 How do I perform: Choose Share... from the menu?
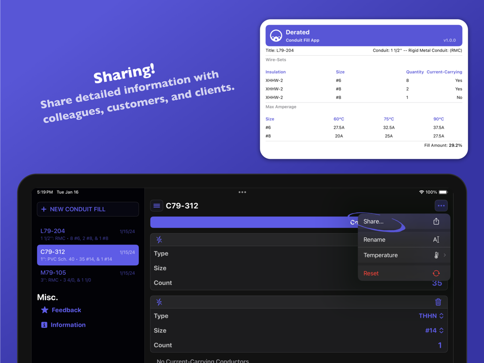404,222
